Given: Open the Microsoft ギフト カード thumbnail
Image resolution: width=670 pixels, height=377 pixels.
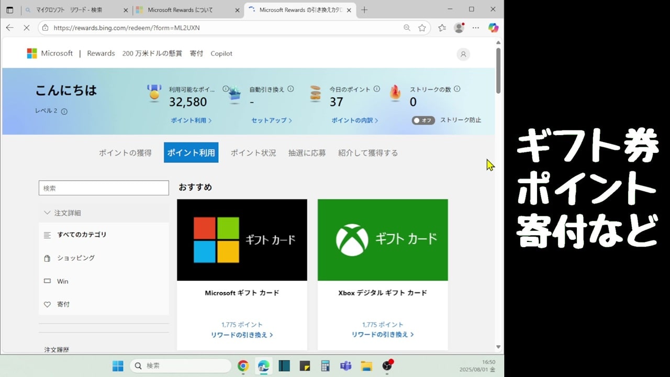Looking at the screenshot, I should 242,240.
